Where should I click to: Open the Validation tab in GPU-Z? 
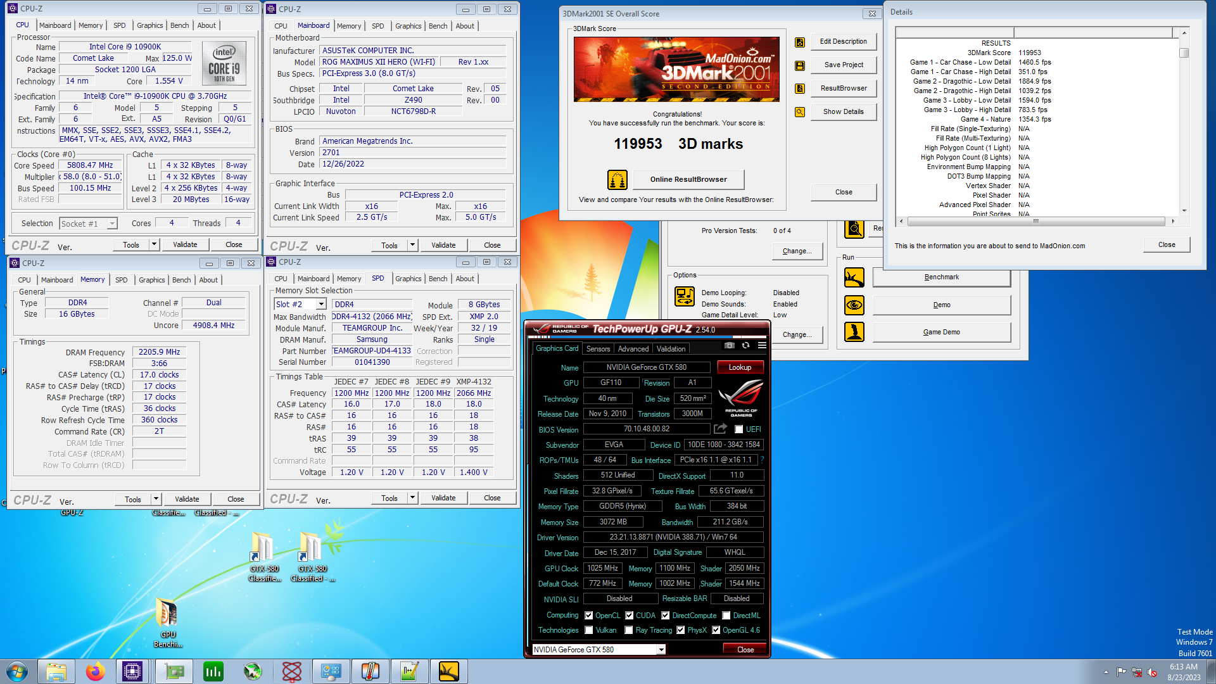coord(671,349)
